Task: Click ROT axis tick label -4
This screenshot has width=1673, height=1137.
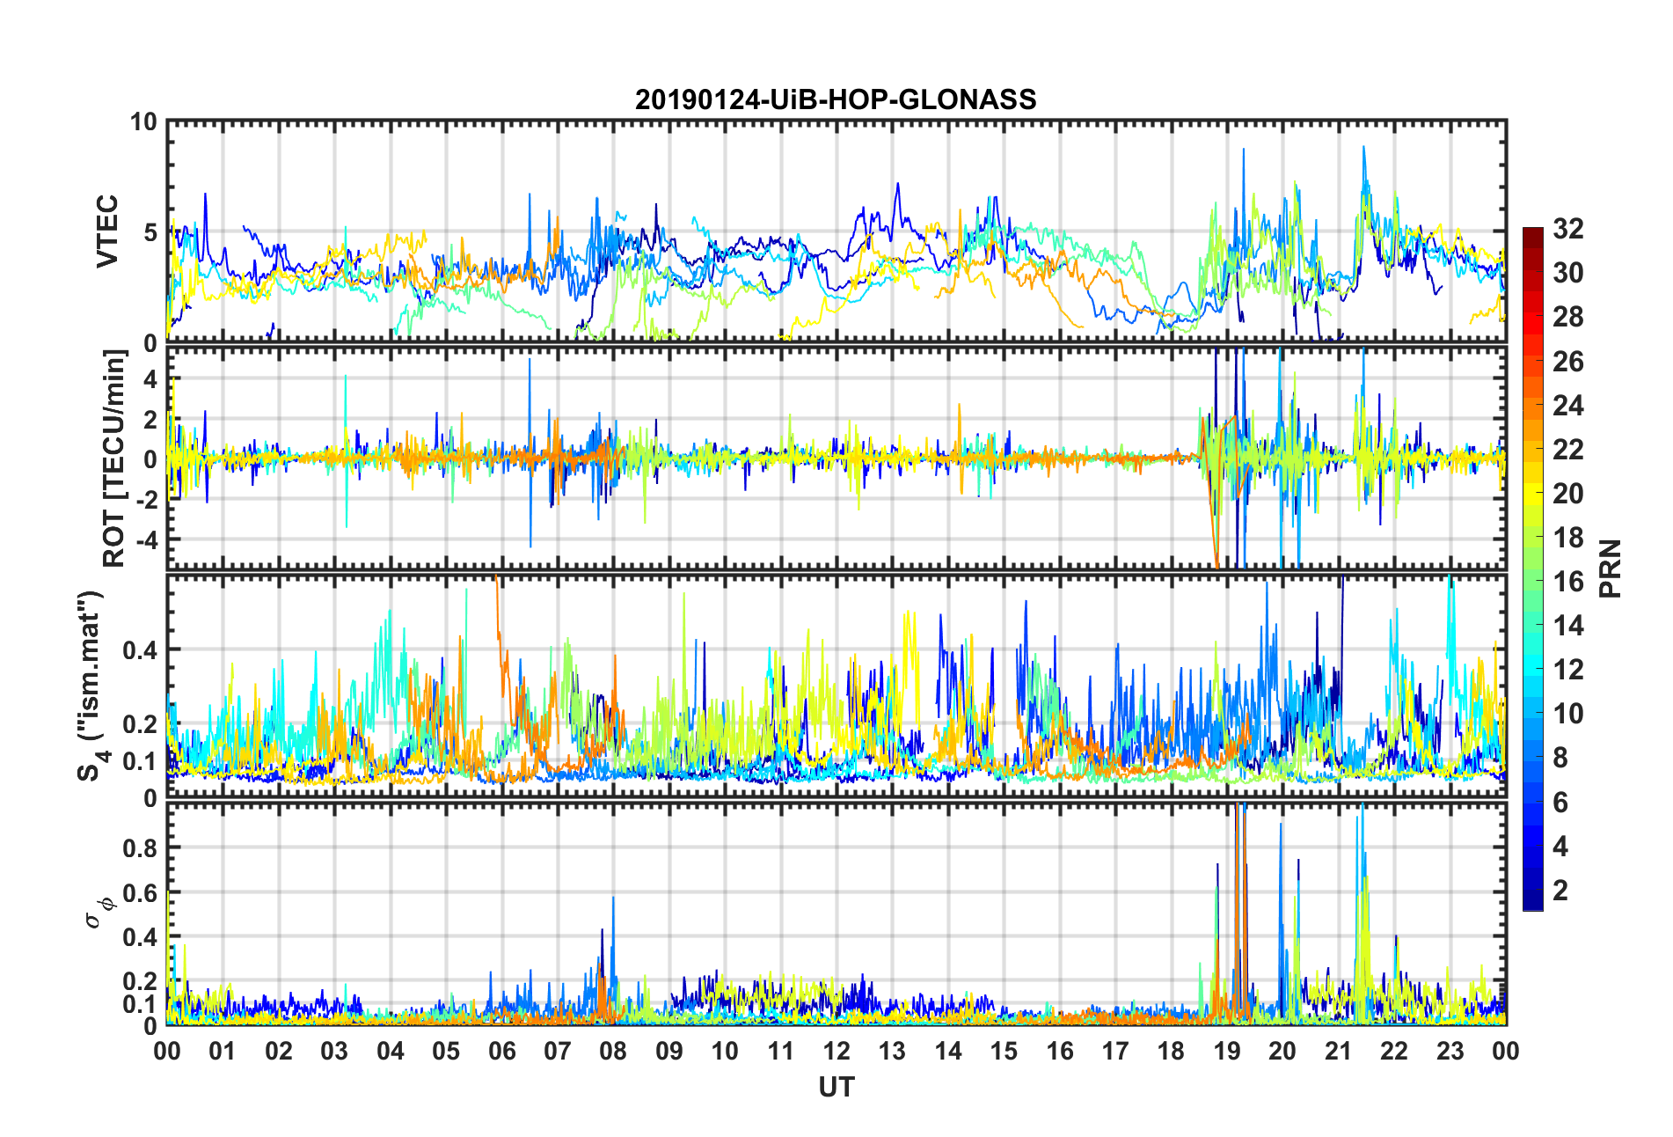Action: coord(146,539)
